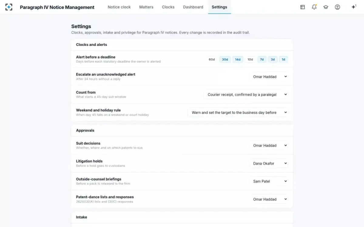Open the Patent-dance lists and responses dropdown
The width and height of the screenshot is (364, 227).
(x=269, y=199)
